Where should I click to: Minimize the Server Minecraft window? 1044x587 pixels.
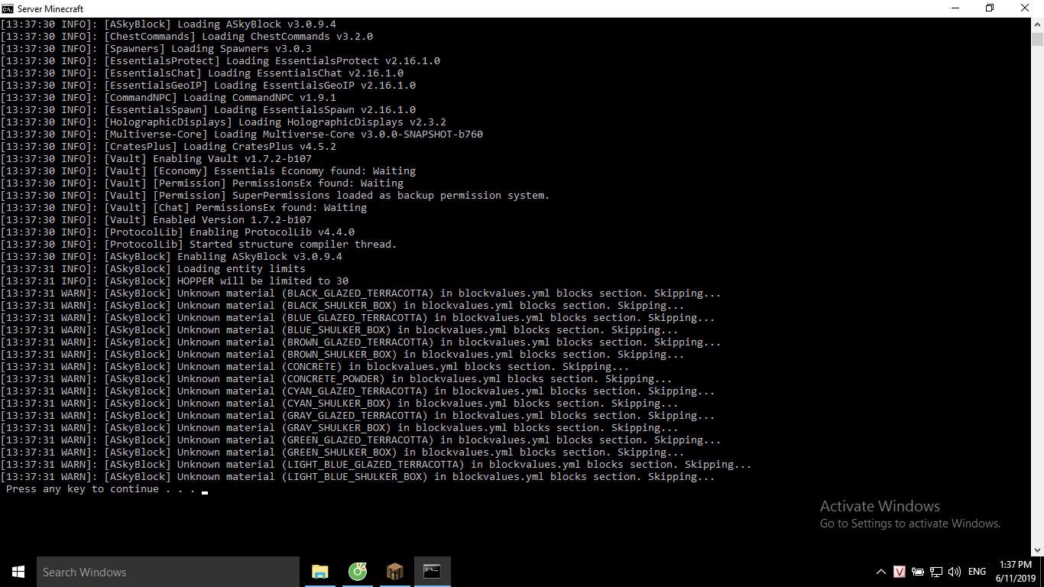[955, 8]
